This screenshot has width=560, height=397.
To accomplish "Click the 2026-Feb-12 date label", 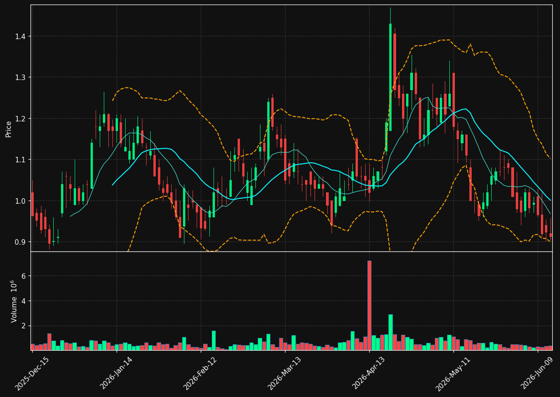I will tap(200, 373).
